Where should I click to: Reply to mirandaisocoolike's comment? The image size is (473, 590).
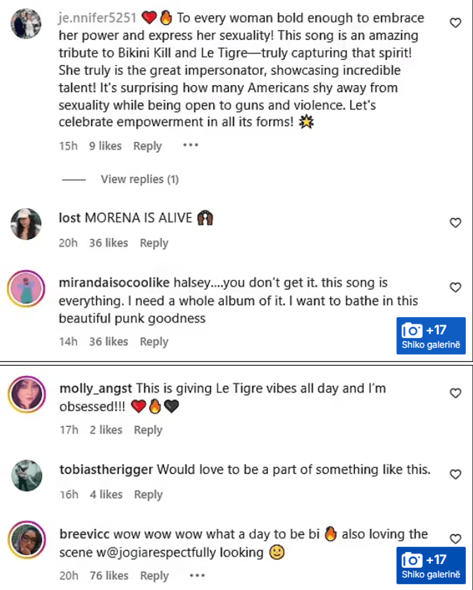(154, 342)
